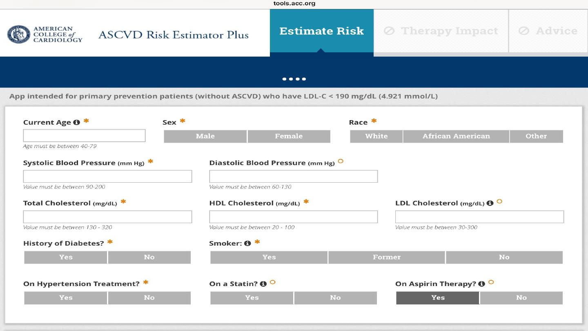
Task: Open the On Aspirin Therapy info icon
Action: tap(482, 284)
